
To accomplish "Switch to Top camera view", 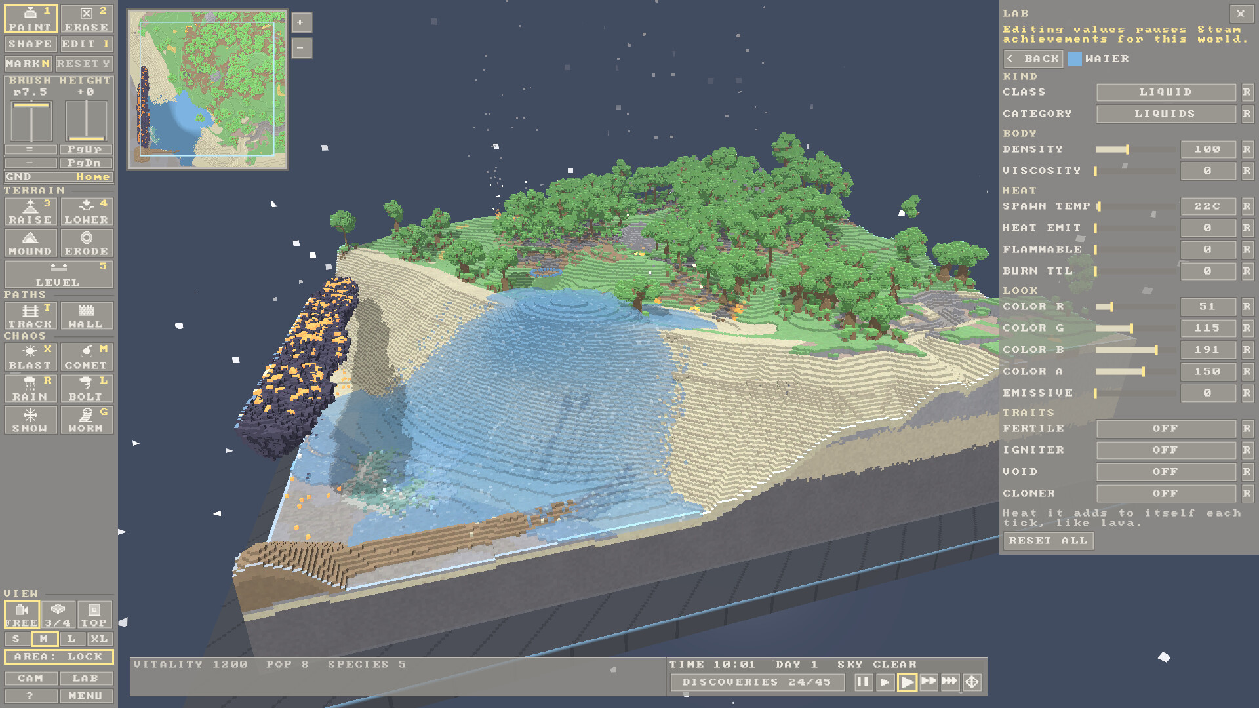I will point(94,615).
